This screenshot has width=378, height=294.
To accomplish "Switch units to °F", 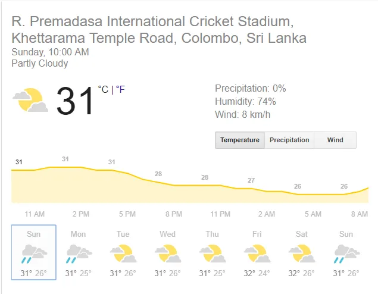I will pyautogui.click(x=120, y=89).
